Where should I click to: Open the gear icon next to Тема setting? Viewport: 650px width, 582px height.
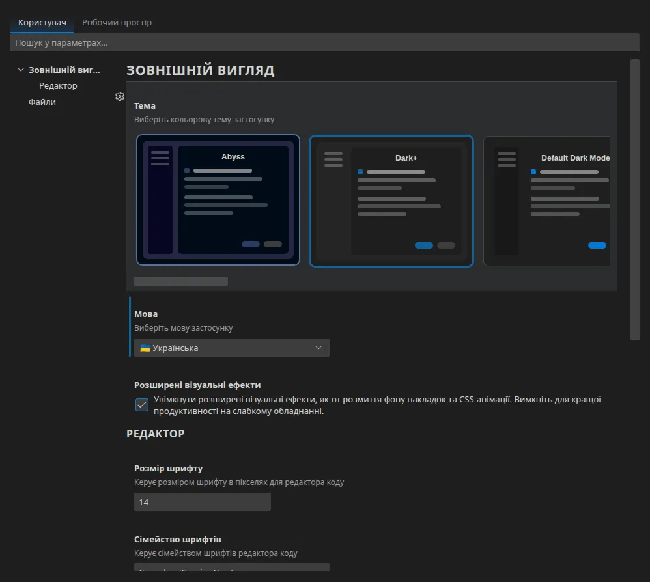click(120, 96)
